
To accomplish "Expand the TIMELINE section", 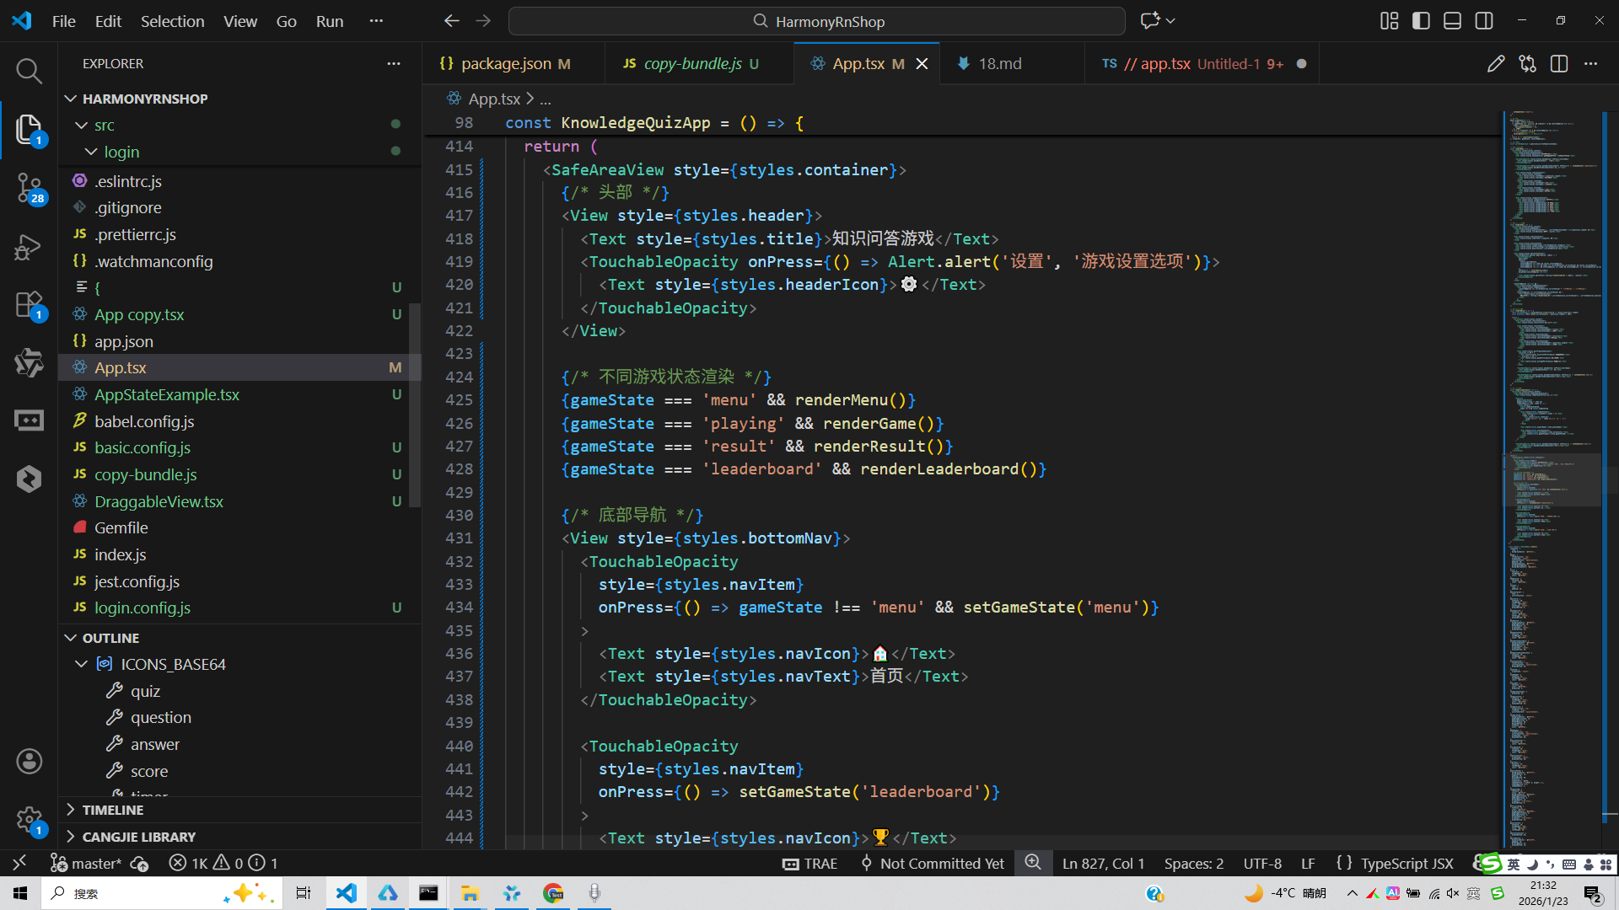I will (x=113, y=810).
